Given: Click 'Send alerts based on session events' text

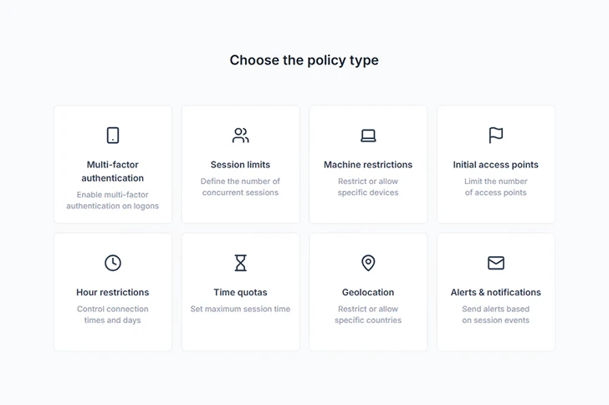Looking at the screenshot, I should (495, 315).
